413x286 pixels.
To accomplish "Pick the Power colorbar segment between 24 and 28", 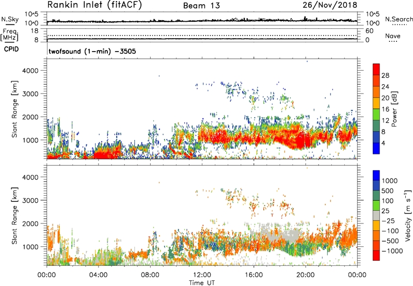I will [376, 81].
